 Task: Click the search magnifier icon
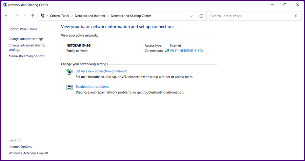(296, 16)
